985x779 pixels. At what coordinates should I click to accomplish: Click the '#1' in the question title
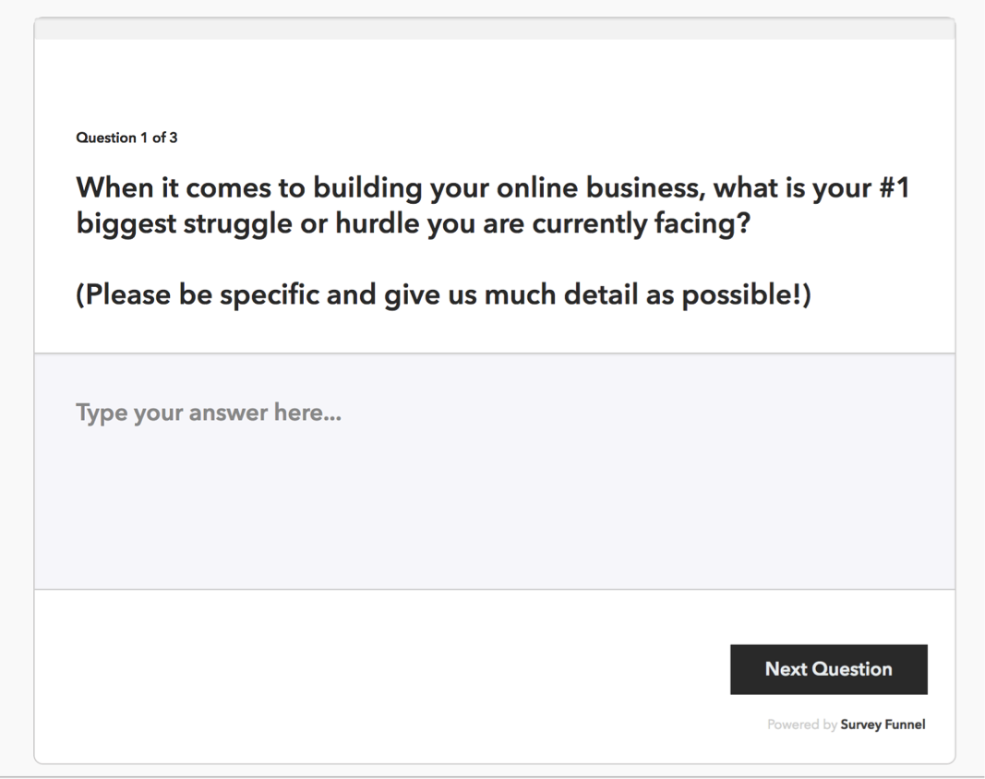click(x=895, y=188)
